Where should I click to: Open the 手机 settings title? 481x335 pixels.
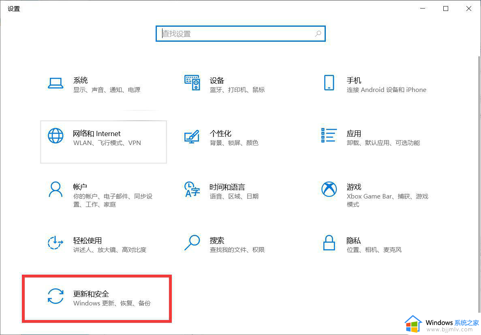[354, 80]
